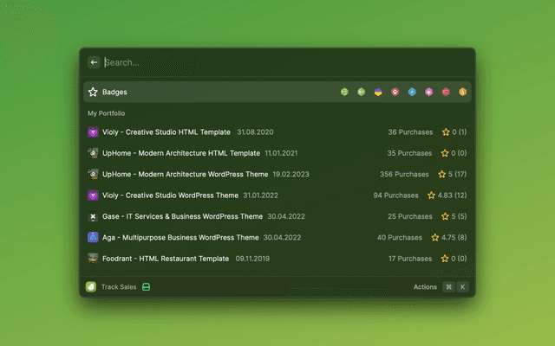Click the Envato leaf icon in footer
This screenshot has width=555, height=346.
(x=91, y=286)
